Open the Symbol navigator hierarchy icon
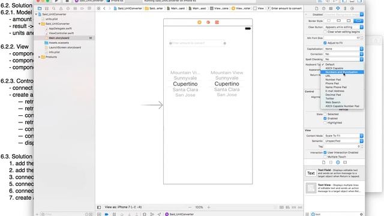 click(47, 8)
